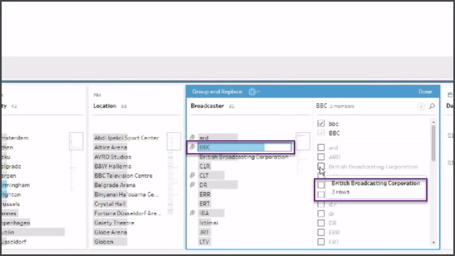Screen dimensions: 455x256
Task: Click the Location distribution thumbnail
Action: 174,141
